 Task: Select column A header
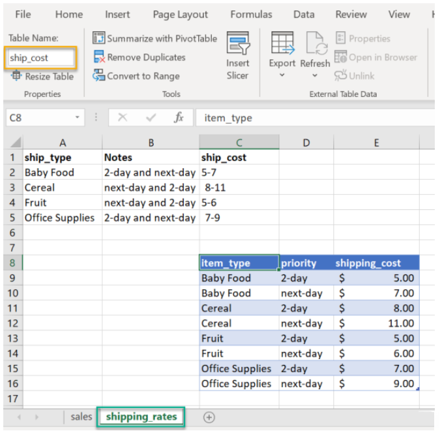pos(63,143)
